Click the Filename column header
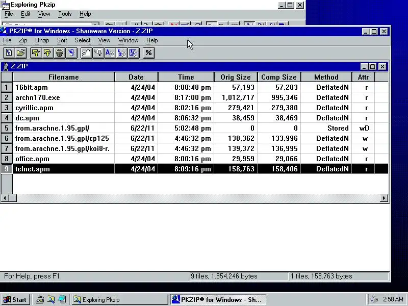The width and height of the screenshot is (408, 306). tap(64, 78)
